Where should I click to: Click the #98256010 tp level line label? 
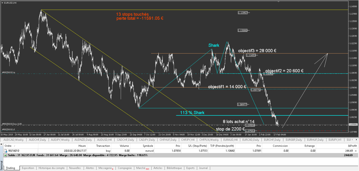coord(9,73)
